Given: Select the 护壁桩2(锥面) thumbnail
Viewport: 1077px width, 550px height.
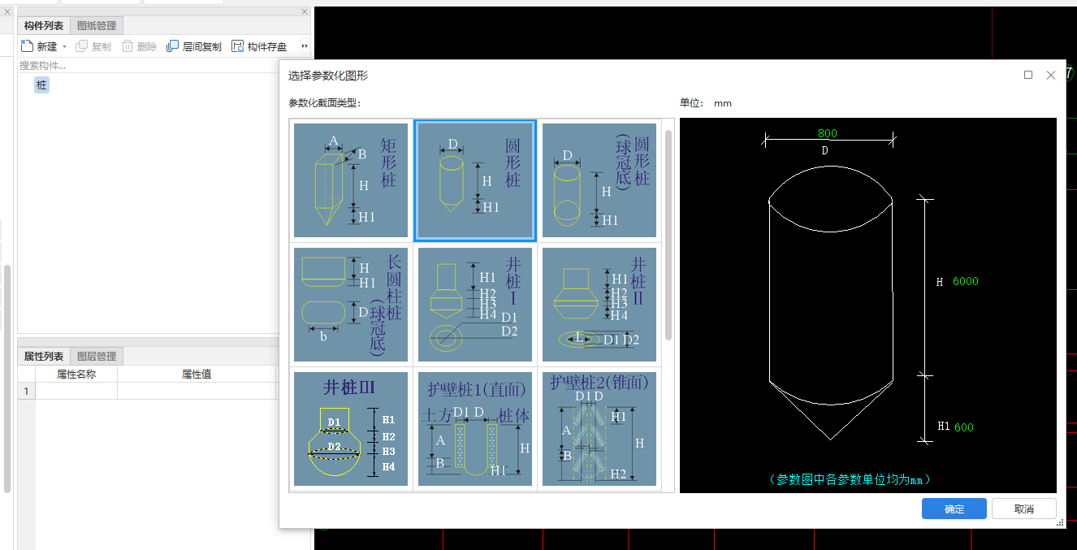Looking at the screenshot, I should coord(599,429).
